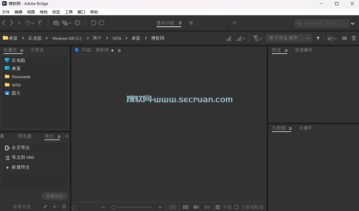Click 10755 in the path breadcrumb
359x211 pixels.
click(x=117, y=38)
